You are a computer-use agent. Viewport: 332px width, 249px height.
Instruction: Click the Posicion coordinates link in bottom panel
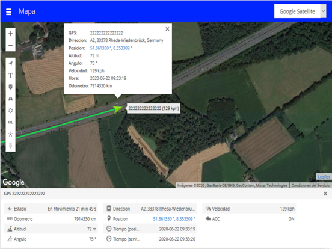(174, 219)
